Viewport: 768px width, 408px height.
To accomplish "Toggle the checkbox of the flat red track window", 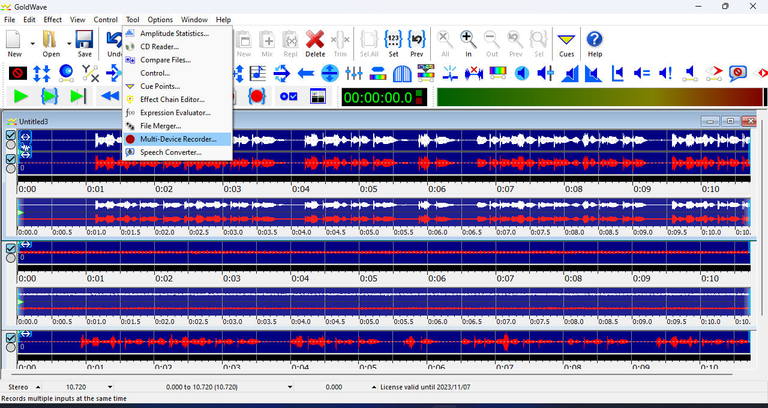I will coord(11,248).
